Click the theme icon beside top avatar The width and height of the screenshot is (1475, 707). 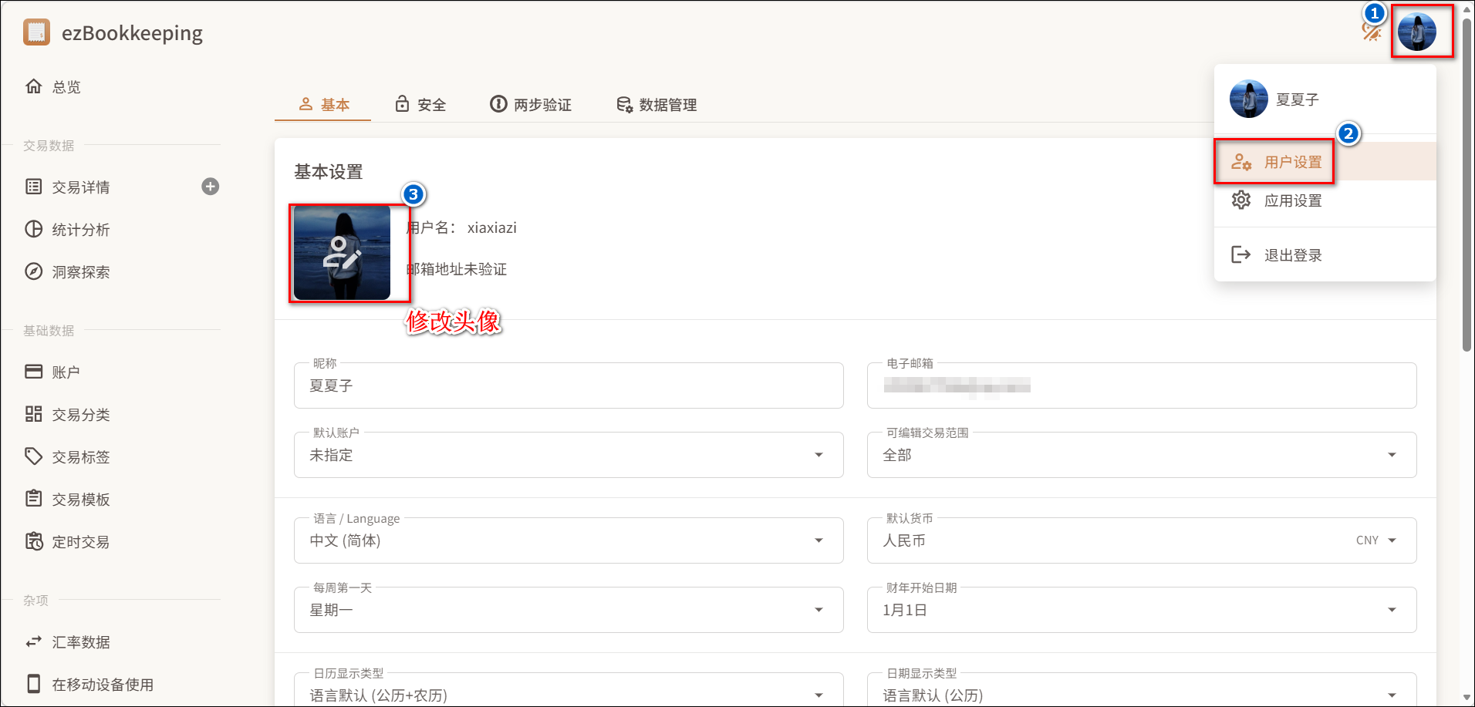click(1371, 32)
